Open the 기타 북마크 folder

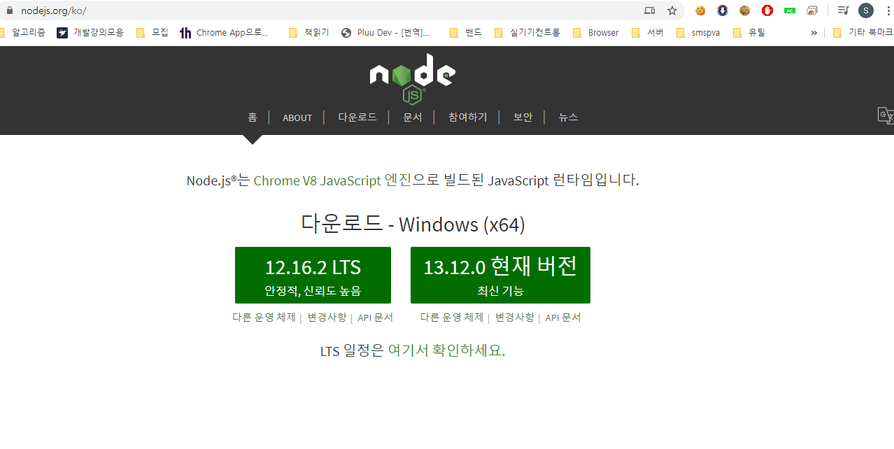(863, 32)
